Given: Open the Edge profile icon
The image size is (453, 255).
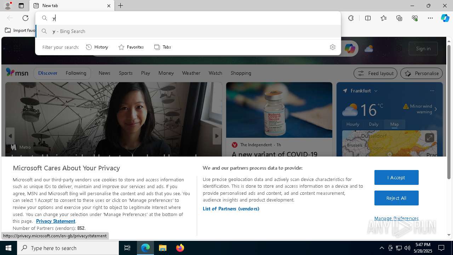Looking at the screenshot, I should (7, 6).
